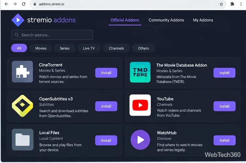Click the 'OpenSubtitles v3' title text
246x163 pixels.
click(56, 99)
